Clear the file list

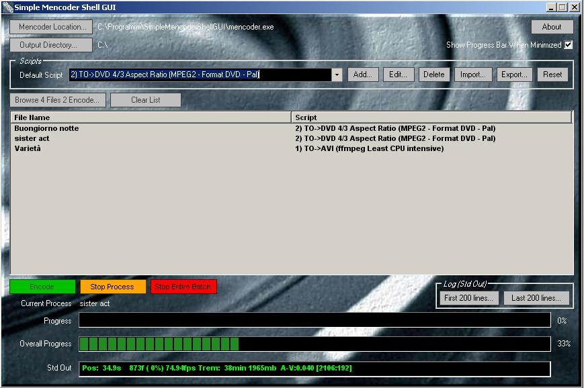[x=145, y=100]
